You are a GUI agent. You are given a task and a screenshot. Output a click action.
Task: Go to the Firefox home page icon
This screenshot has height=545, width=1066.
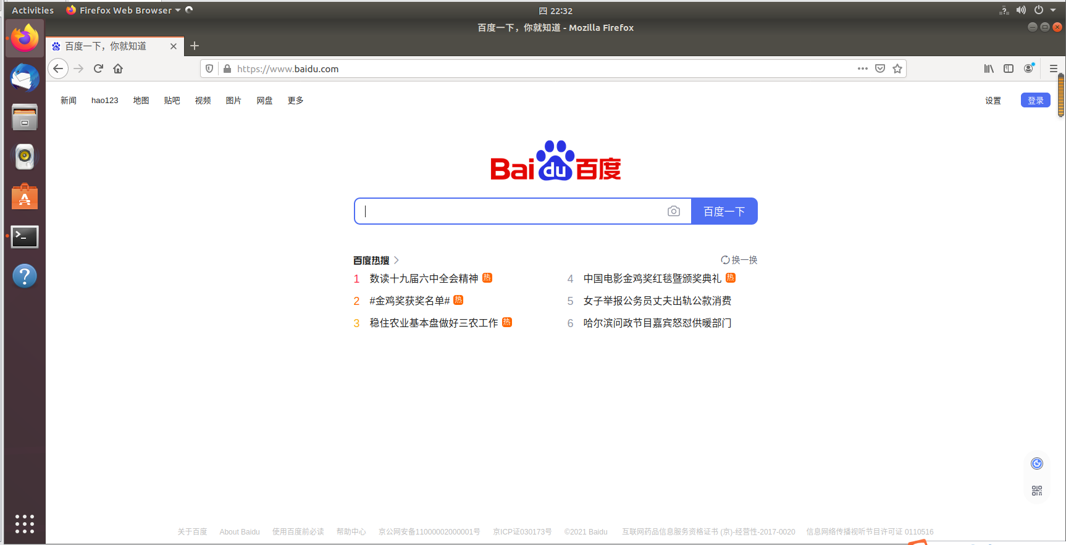point(118,69)
